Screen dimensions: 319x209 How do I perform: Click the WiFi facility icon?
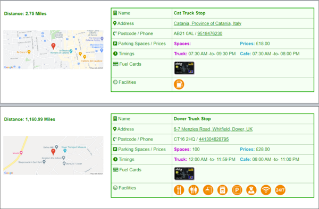[x=266, y=190]
